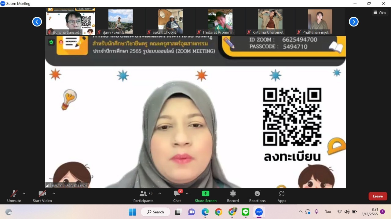This screenshot has height=219, width=391.
Task: Click the sync status tray icon
Action: click(x=308, y=212)
